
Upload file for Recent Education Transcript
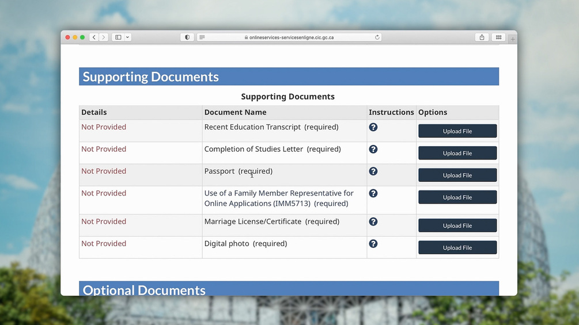click(x=457, y=131)
